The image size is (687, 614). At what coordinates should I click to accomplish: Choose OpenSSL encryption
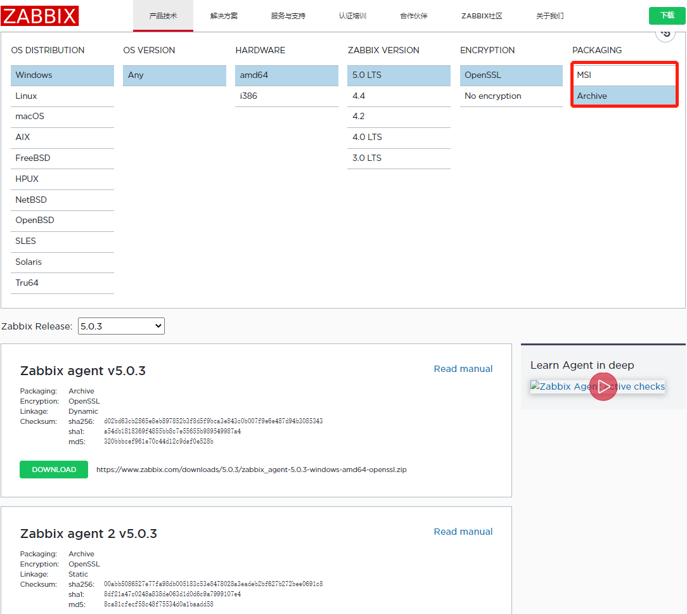[511, 75]
